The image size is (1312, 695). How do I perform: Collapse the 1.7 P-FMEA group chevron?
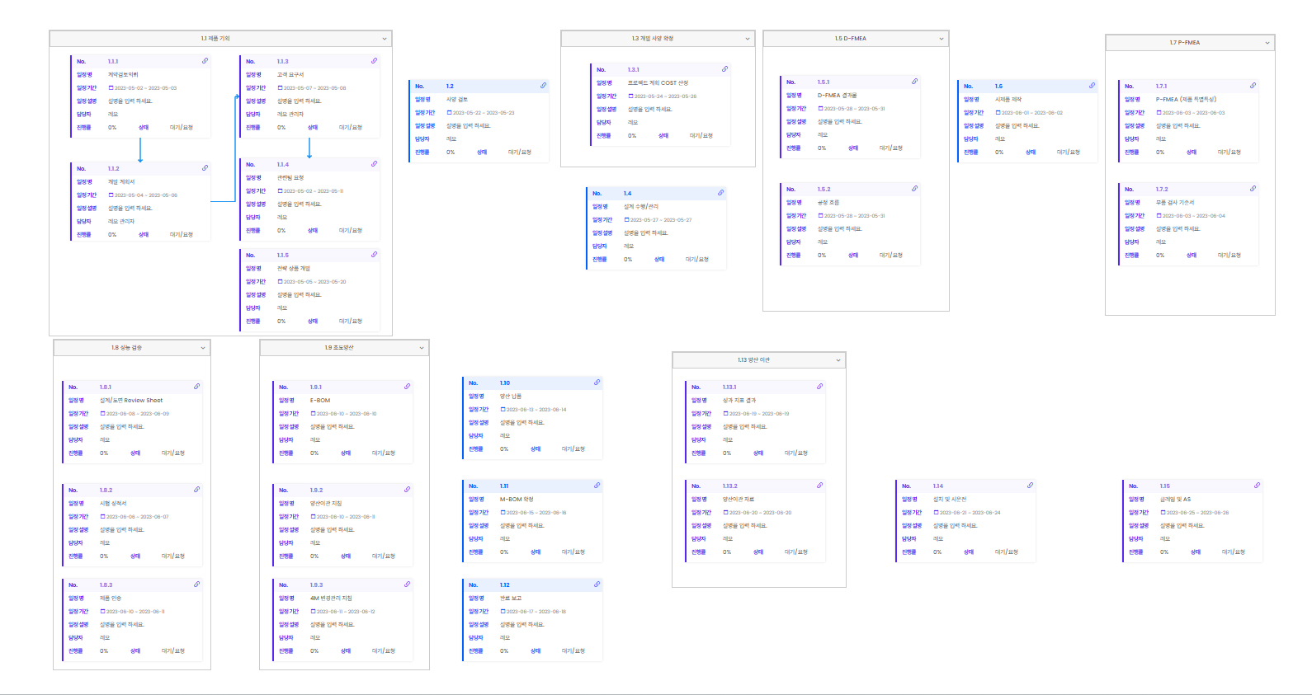[1267, 43]
